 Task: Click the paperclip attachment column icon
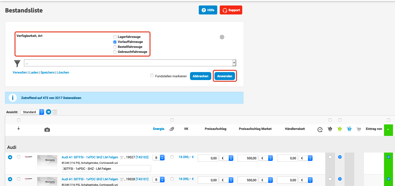172,129
